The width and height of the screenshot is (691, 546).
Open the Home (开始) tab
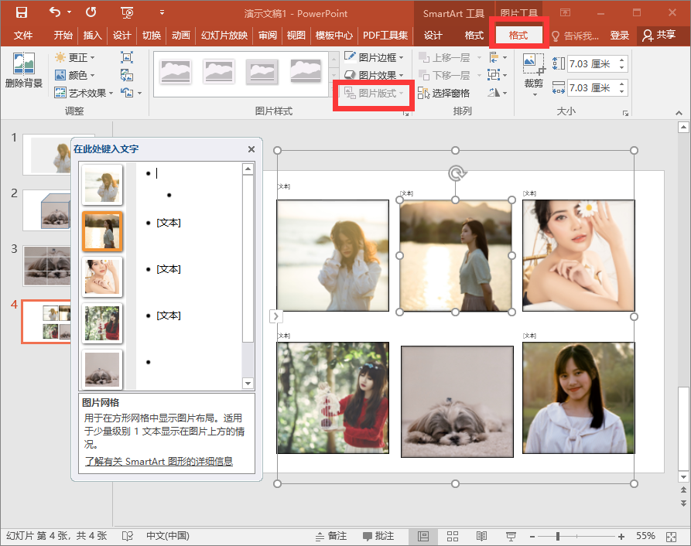click(63, 36)
